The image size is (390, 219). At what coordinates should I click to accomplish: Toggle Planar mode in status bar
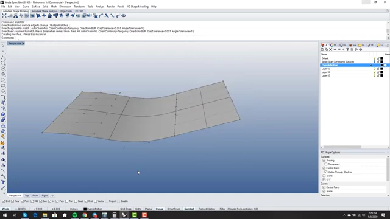tap(149, 209)
